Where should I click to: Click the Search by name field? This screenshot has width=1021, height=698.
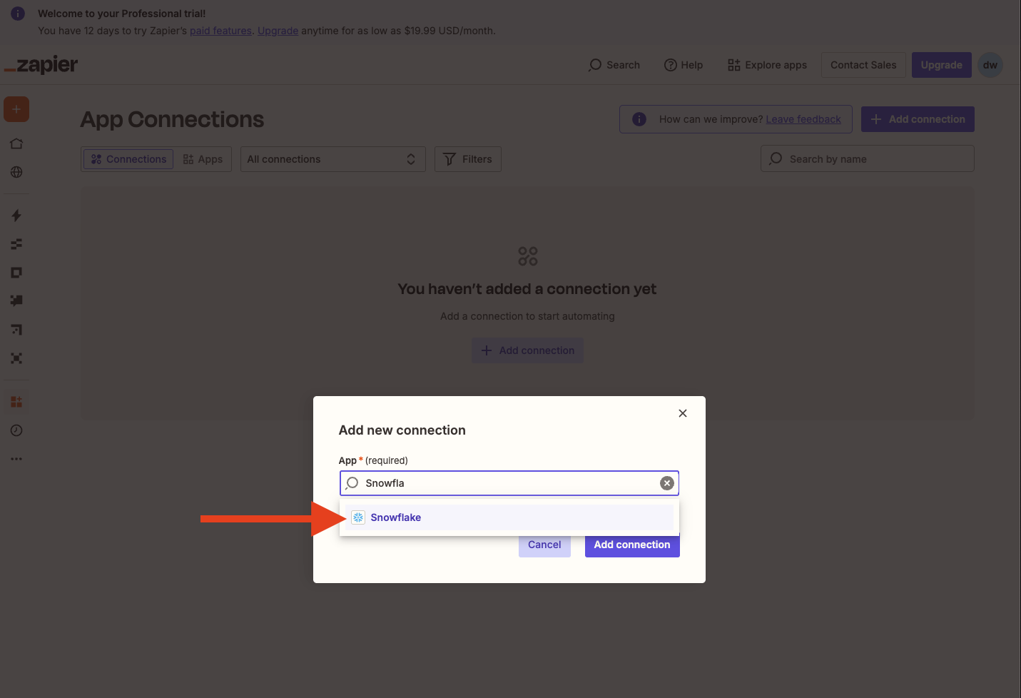click(x=868, y=158)
